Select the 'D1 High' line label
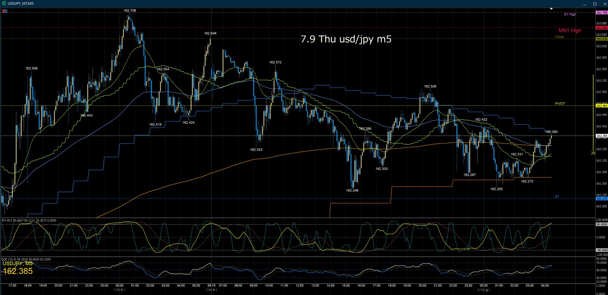Viewport: 608px width, 295px height. [x=570, y=14]
